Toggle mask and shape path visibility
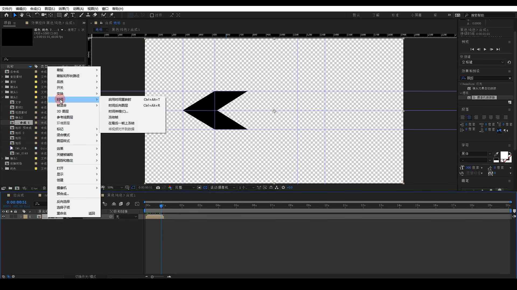This screenshot has height=290, width=517. pyautogui.click(x=133, y=187)
